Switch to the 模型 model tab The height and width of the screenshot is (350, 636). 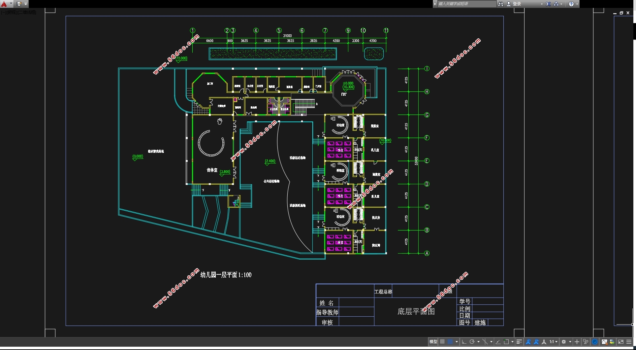coord(433,342)
